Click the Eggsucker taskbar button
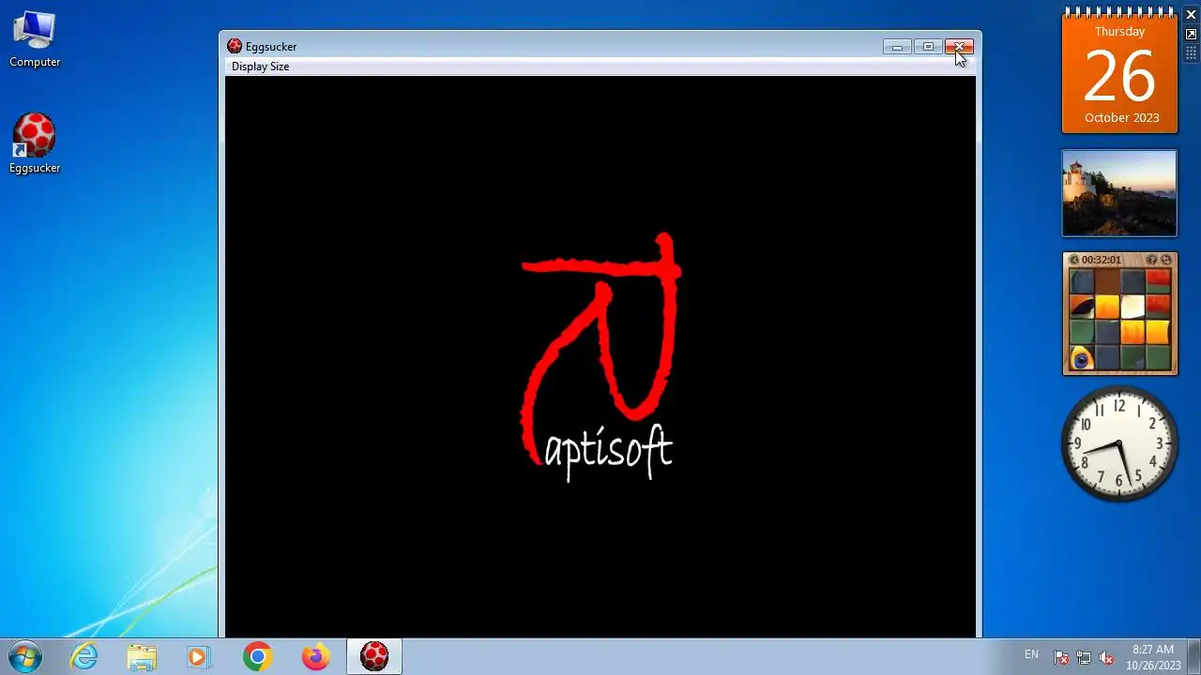The height and width of the screenshot is (675, 1201). coord(374,657)
